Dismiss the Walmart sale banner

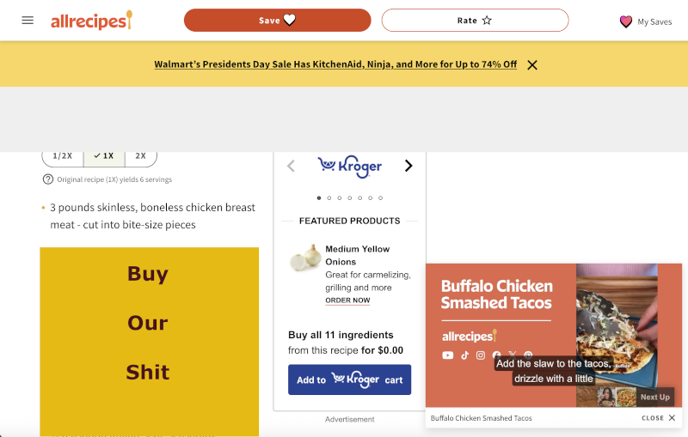(532, 64)
